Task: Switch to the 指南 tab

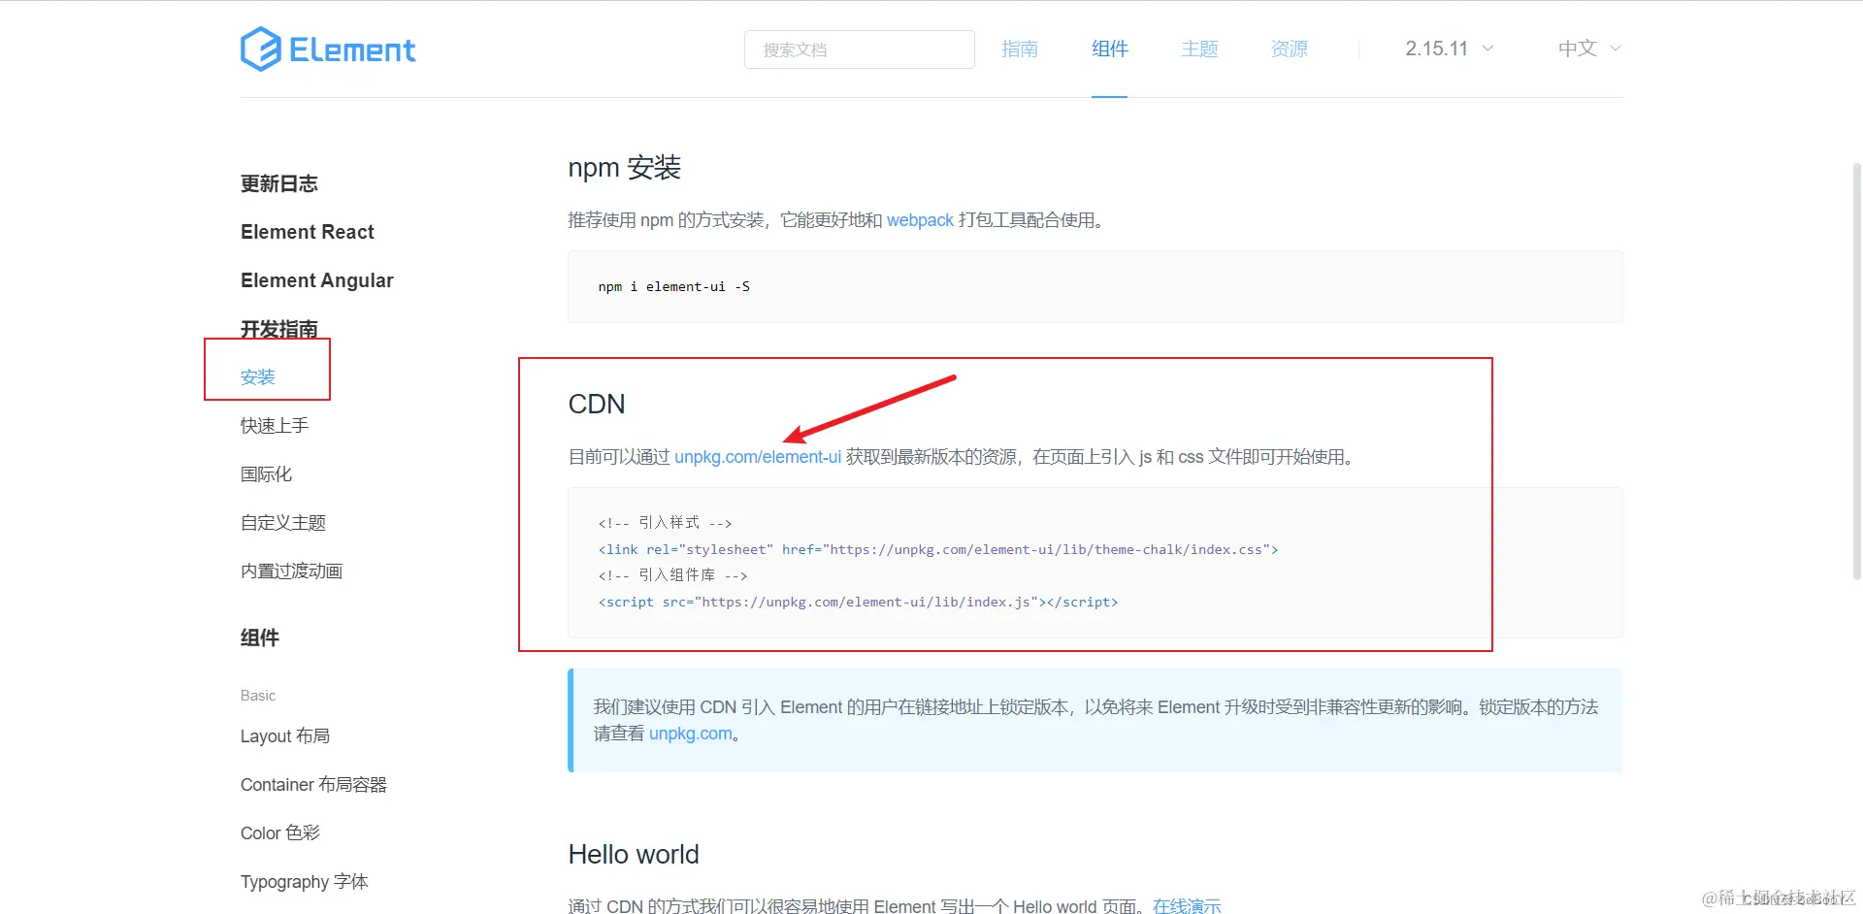Action: tap(1020, 48)
